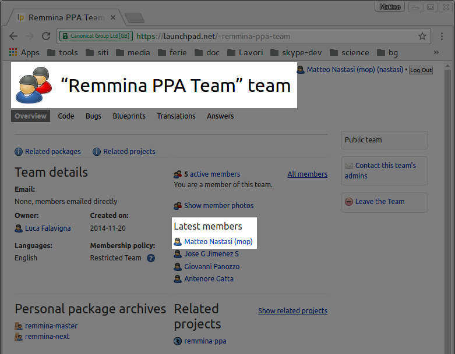This screenshot has height=354, width=455.
Task: Open the doc bookmarks folder
Action: point(207,52)
